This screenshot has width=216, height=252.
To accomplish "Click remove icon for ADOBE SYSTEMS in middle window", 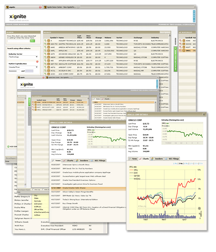I will coord(33,102).
